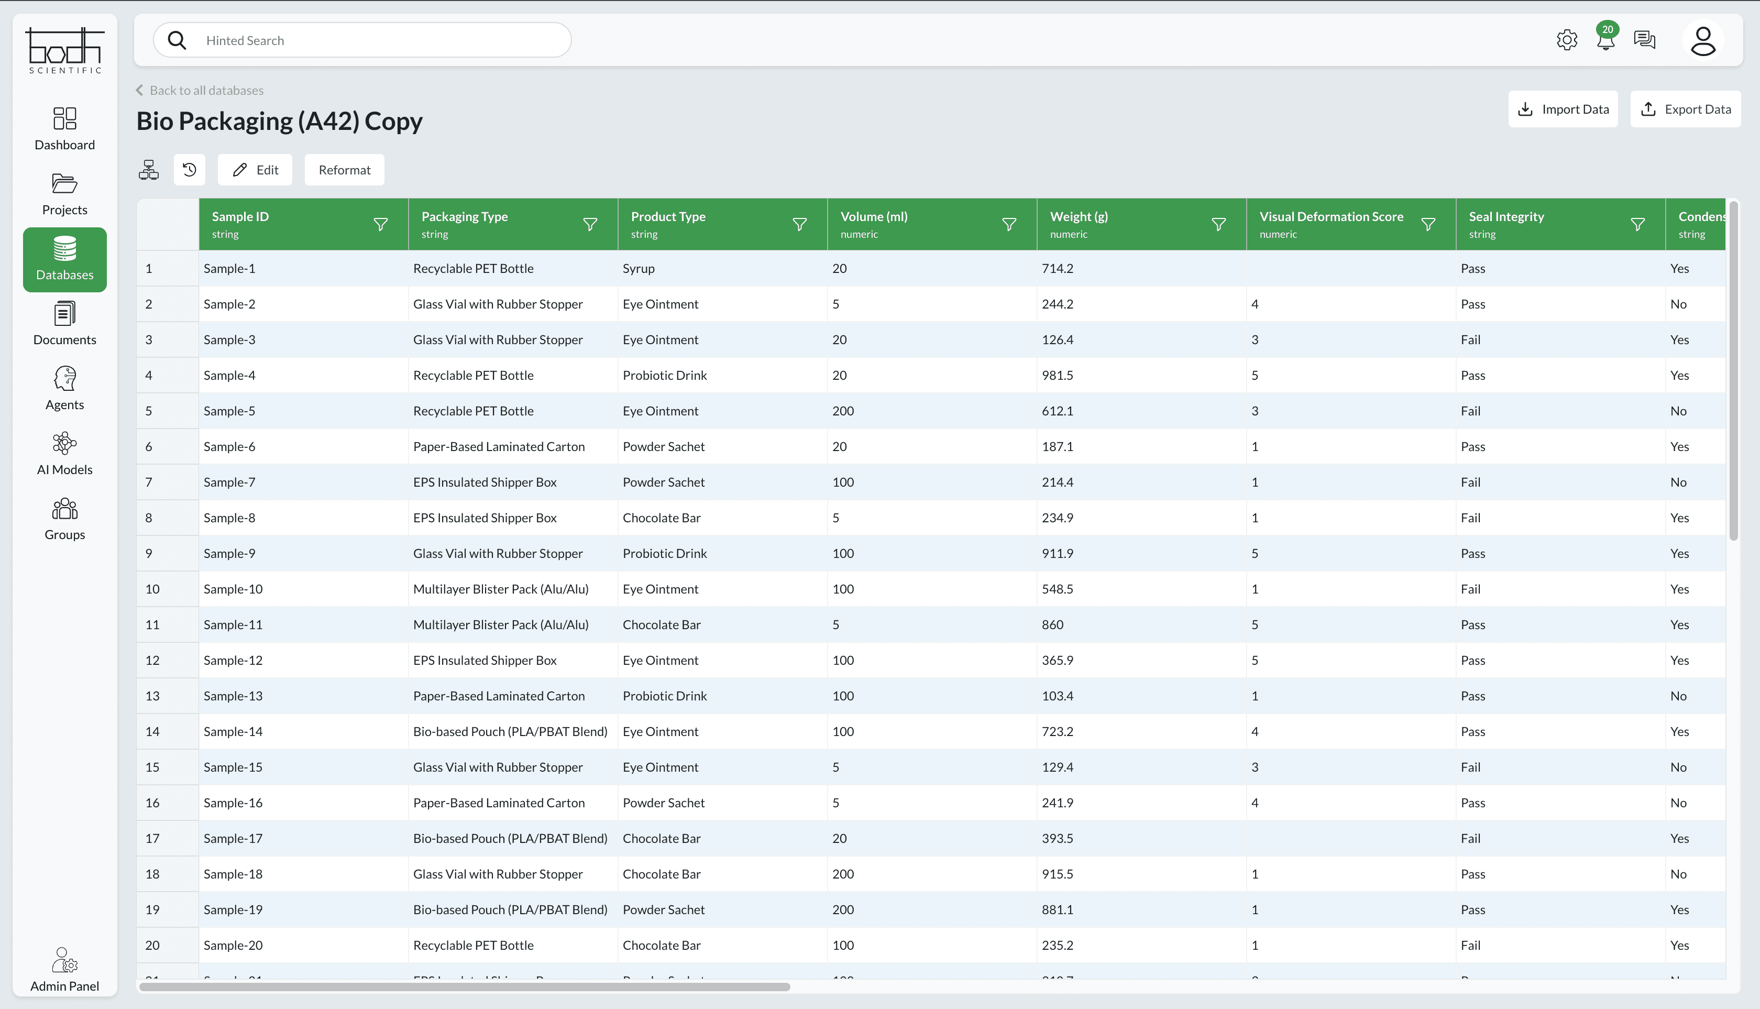Open filter for Seal Integrity column

[x=1637, y=225]
